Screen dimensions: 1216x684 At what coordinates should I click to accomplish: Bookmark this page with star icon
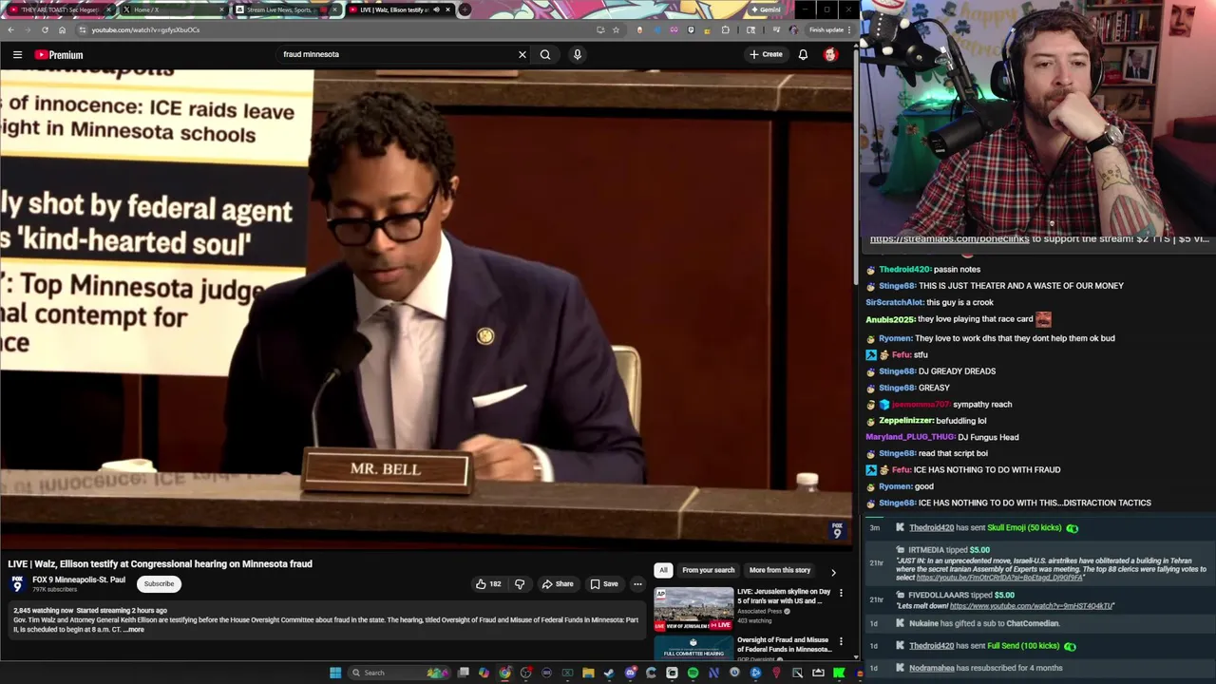click(x=616, y=29)
